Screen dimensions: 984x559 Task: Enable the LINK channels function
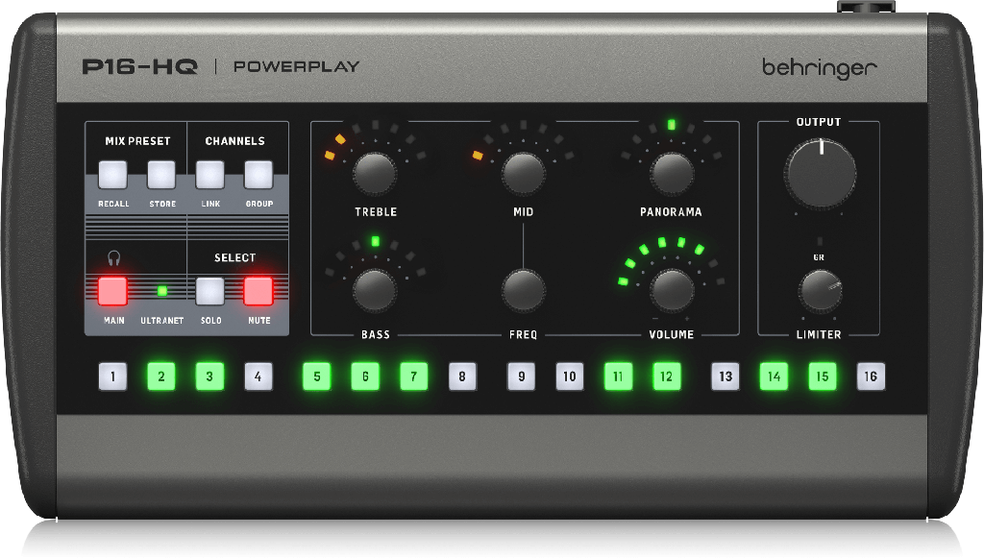point(209,174)
